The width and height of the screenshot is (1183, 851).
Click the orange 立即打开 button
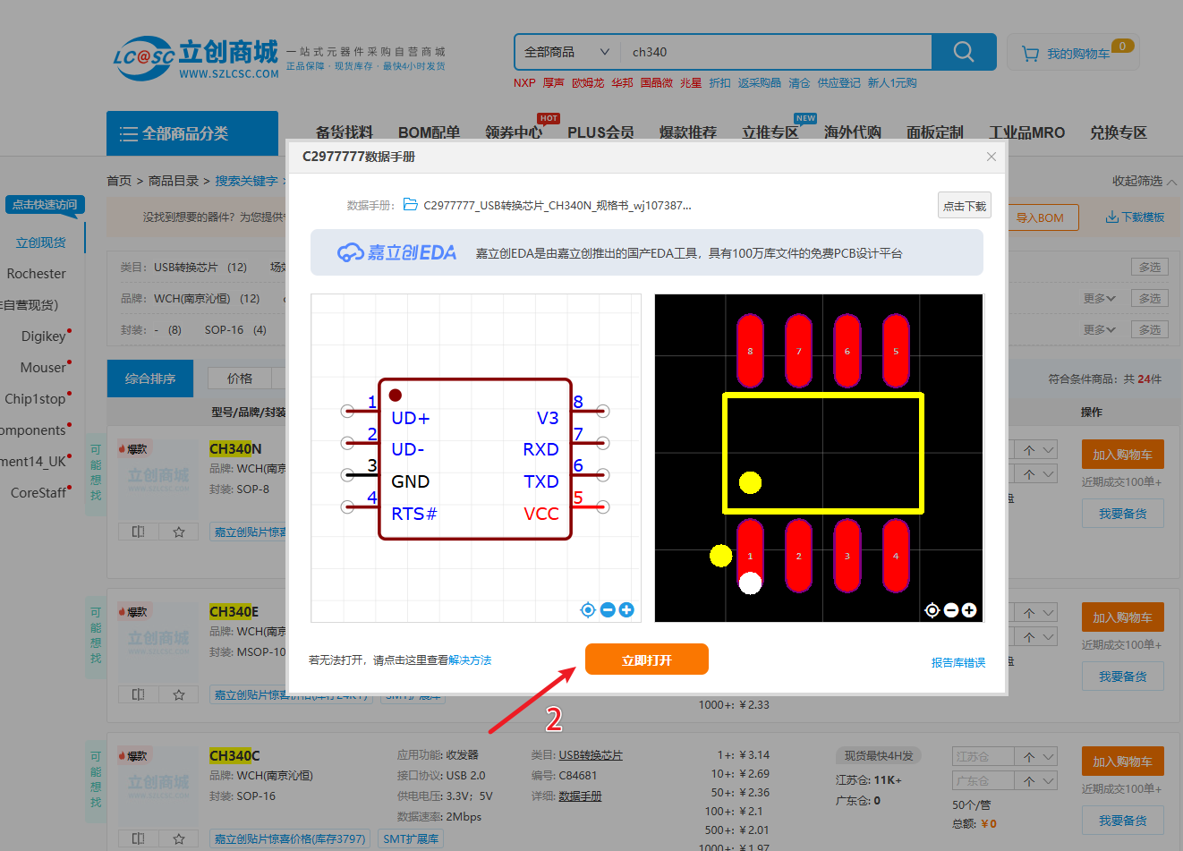(647, 660)
